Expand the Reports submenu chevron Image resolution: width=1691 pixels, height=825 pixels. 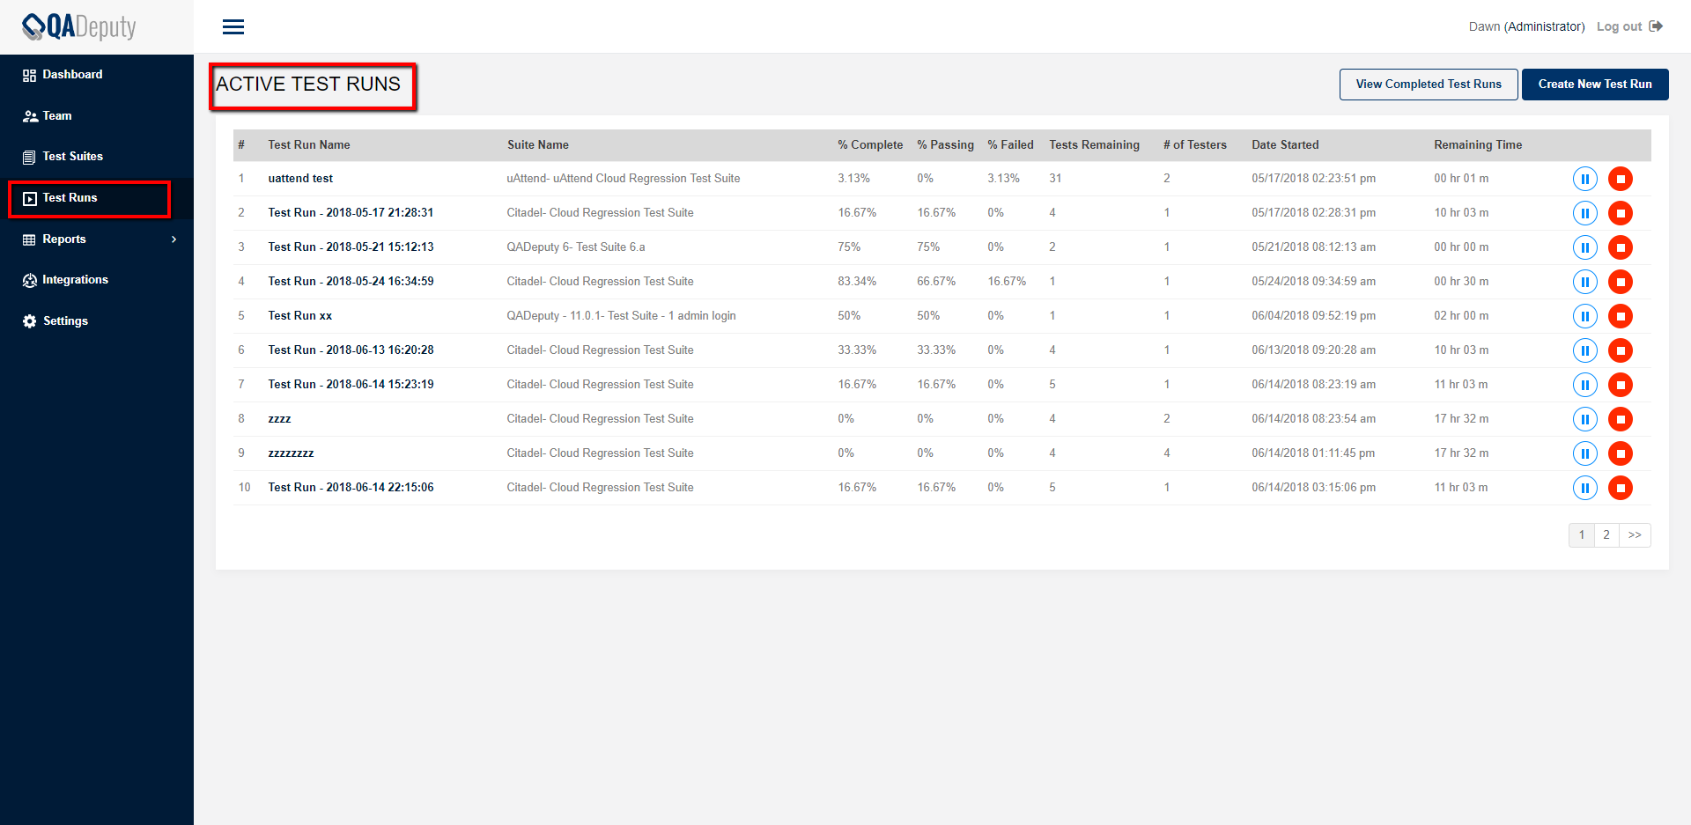(x=174, y=239)
